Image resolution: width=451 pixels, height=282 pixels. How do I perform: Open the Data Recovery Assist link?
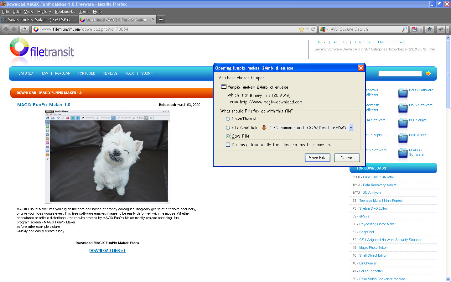click(x=380, y=185)
